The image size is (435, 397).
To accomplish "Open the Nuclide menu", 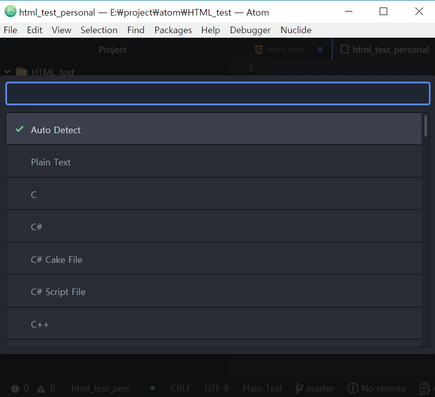I will (x=296, y=30).
